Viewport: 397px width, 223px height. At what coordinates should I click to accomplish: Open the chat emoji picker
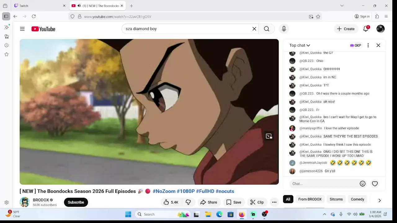(x=363, y=184)
